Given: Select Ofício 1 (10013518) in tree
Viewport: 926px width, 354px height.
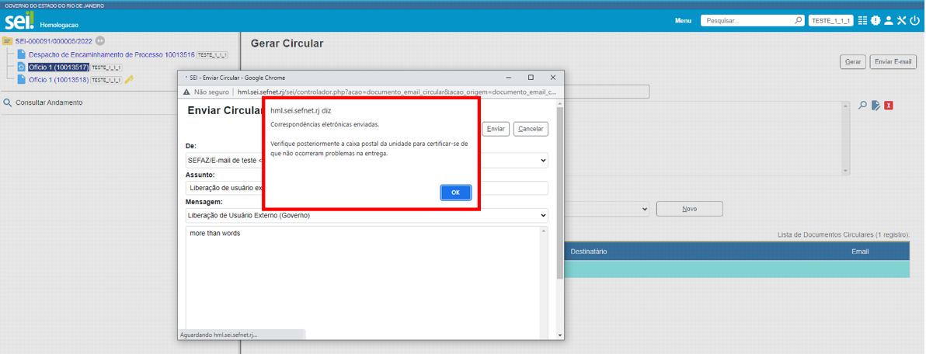Looking at the screenshot, I should coord(58,79).
